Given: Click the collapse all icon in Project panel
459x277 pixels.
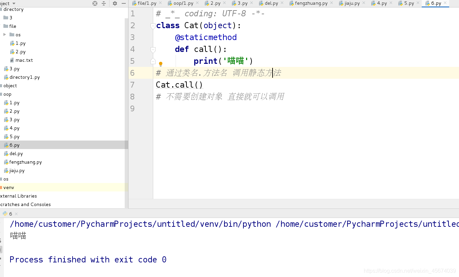Looking at the screenshot, I should [104, 3].
